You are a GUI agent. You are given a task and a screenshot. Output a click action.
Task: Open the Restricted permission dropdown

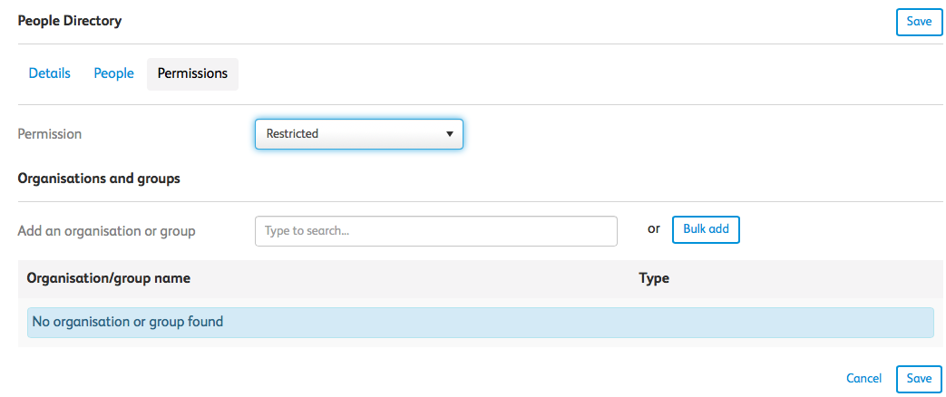[x=359, y=134]
